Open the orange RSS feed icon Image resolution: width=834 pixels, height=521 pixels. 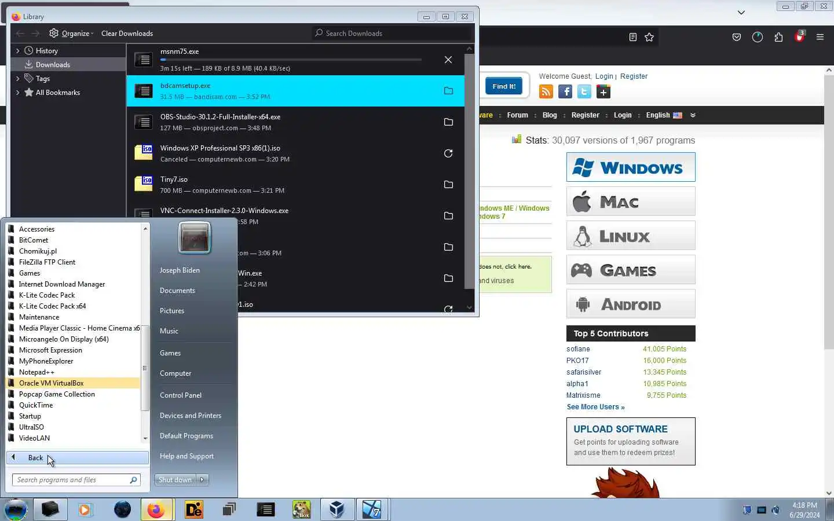(546, 91)
